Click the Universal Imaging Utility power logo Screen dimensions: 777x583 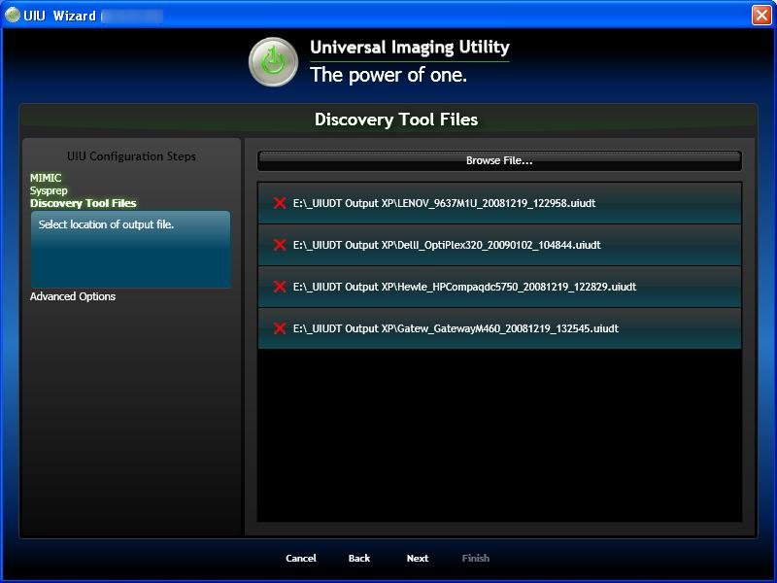click(275, 59)
